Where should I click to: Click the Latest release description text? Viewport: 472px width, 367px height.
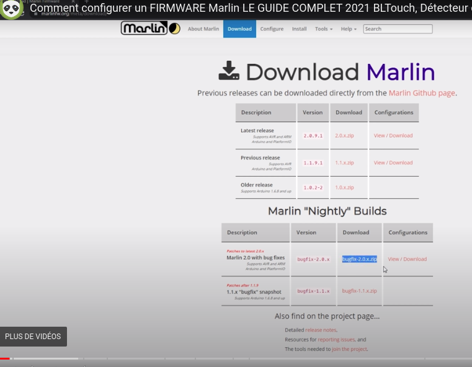[257, 131]
